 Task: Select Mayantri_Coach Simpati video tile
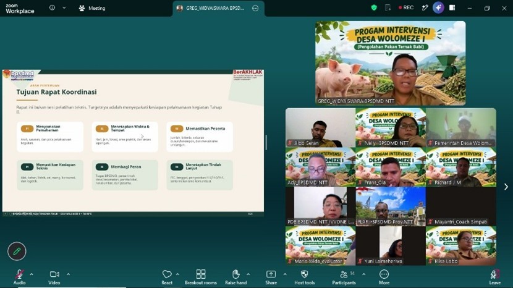tap(461, 206)
